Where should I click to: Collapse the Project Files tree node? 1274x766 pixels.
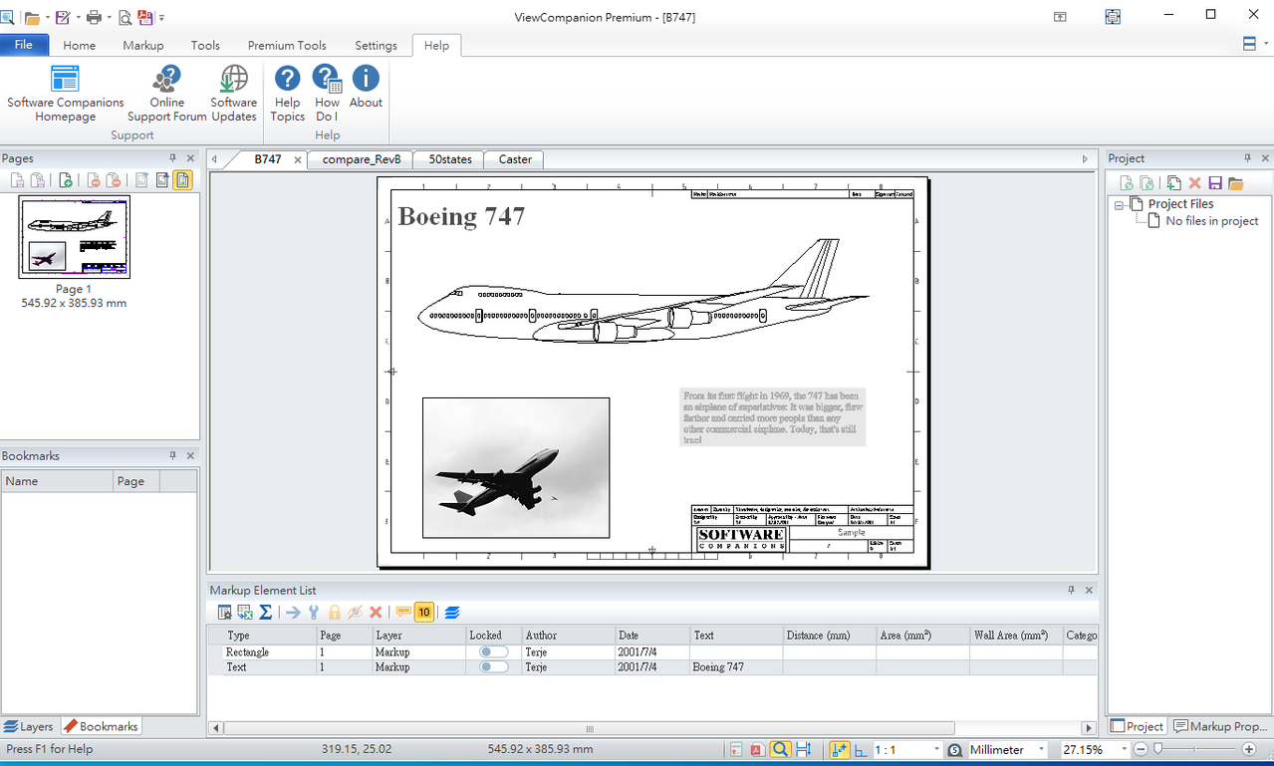tap(1120, 204)
